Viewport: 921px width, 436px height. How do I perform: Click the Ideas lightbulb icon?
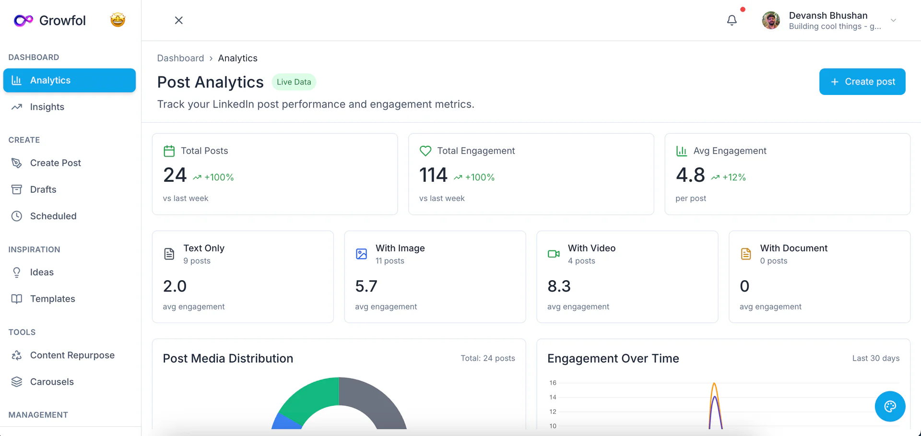coord(16,272)
